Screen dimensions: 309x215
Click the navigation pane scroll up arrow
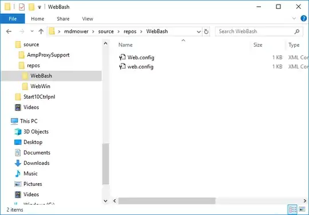[x=106, y=43]
